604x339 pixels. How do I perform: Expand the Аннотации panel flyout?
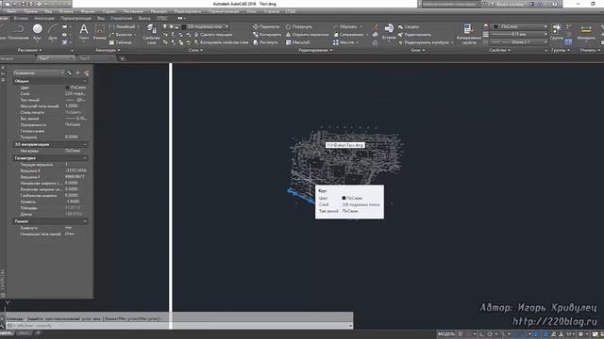(x=108, y=50)
